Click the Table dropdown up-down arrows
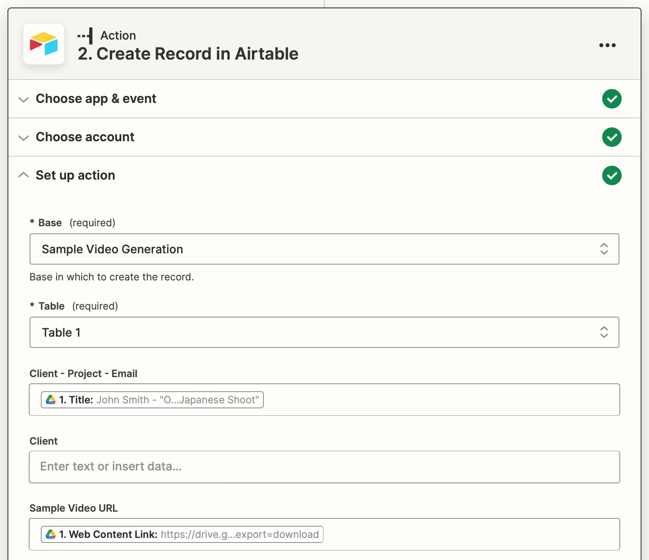Image resolution: width=649 pixels, height=560 pixels. pos(604,332)
